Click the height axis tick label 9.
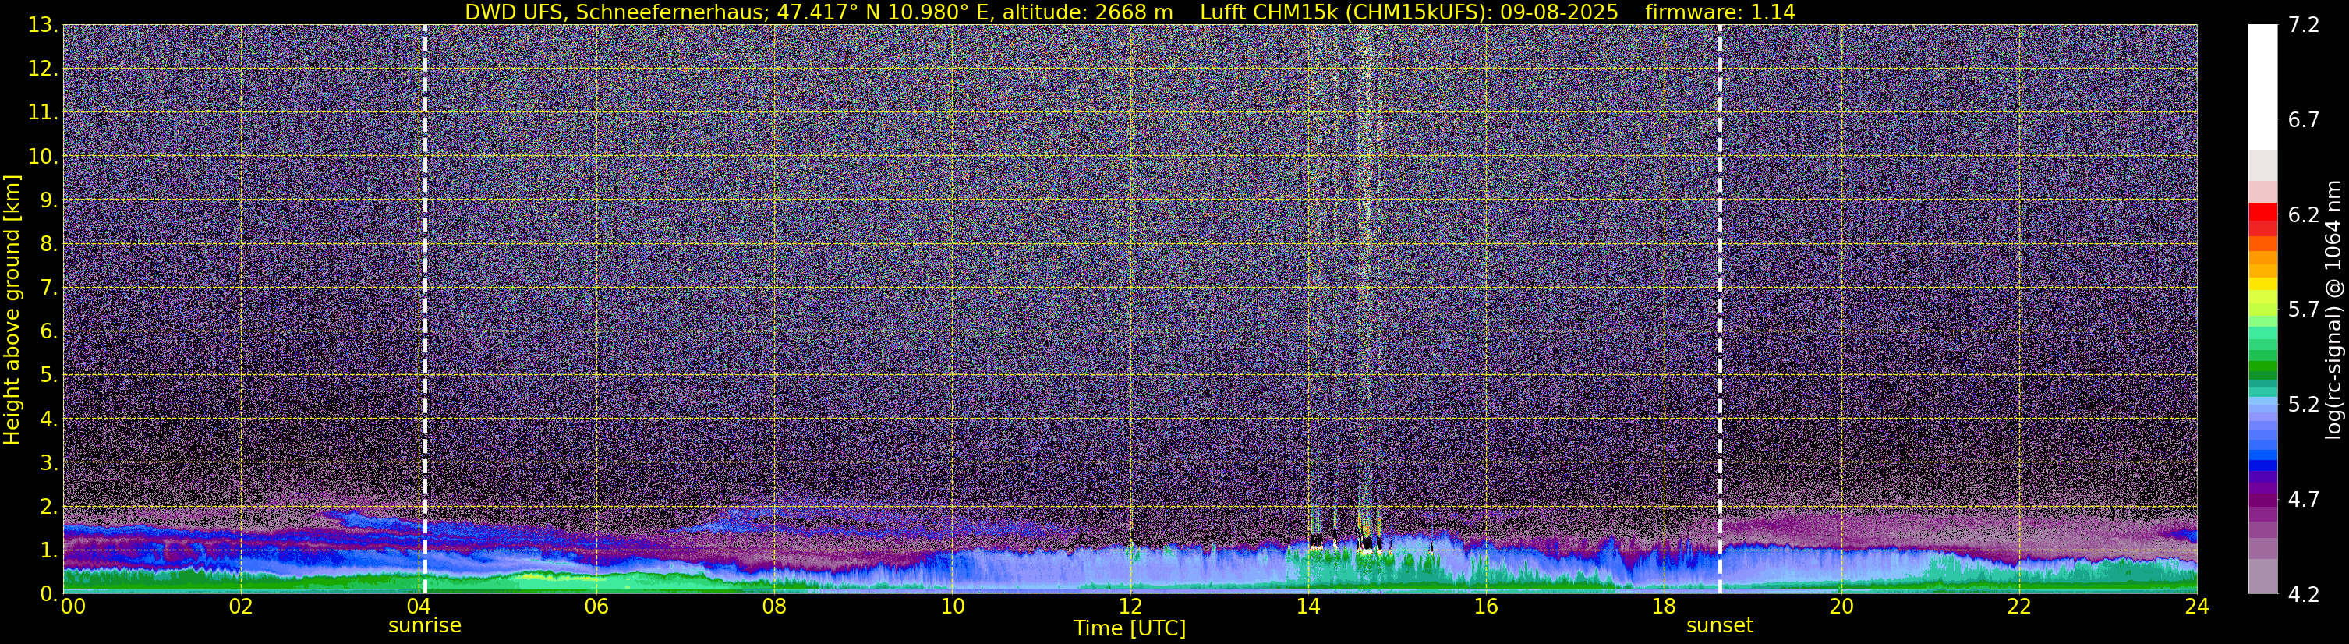 pyautogui.click(x=48, y=200)
